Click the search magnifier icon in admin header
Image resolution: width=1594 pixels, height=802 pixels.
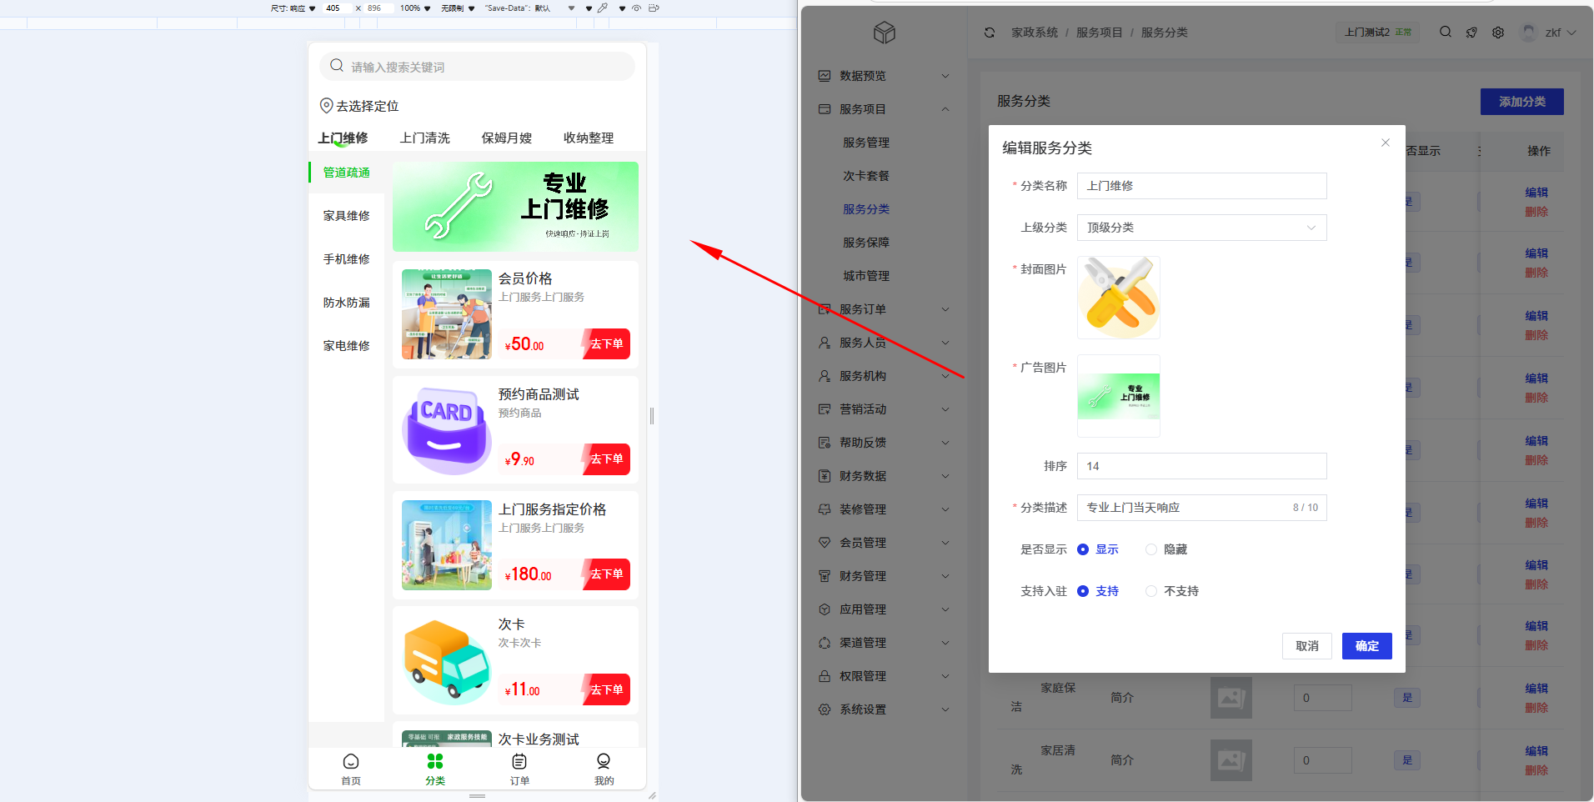click(x=1446, y=32)
